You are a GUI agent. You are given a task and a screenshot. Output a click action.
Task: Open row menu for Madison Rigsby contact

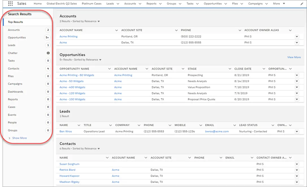(x=297, y=182)
